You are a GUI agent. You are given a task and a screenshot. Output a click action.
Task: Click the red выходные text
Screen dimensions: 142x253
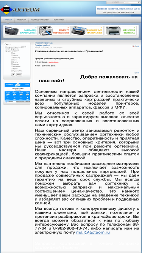coord(53,62)
